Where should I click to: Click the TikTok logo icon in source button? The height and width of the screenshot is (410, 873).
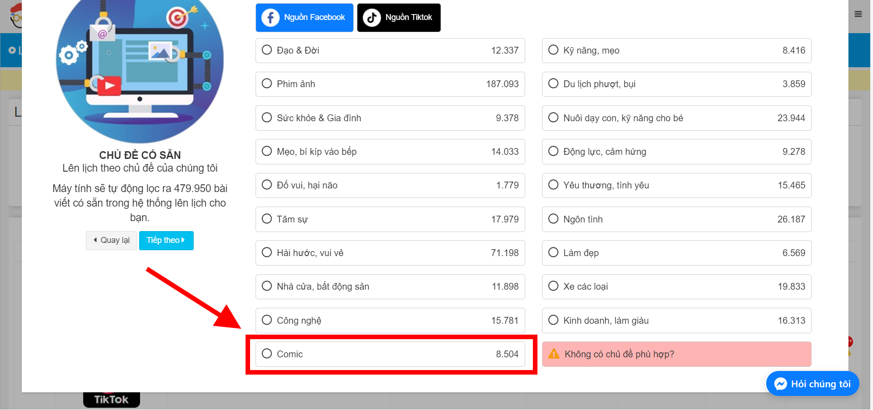point(371,18)
